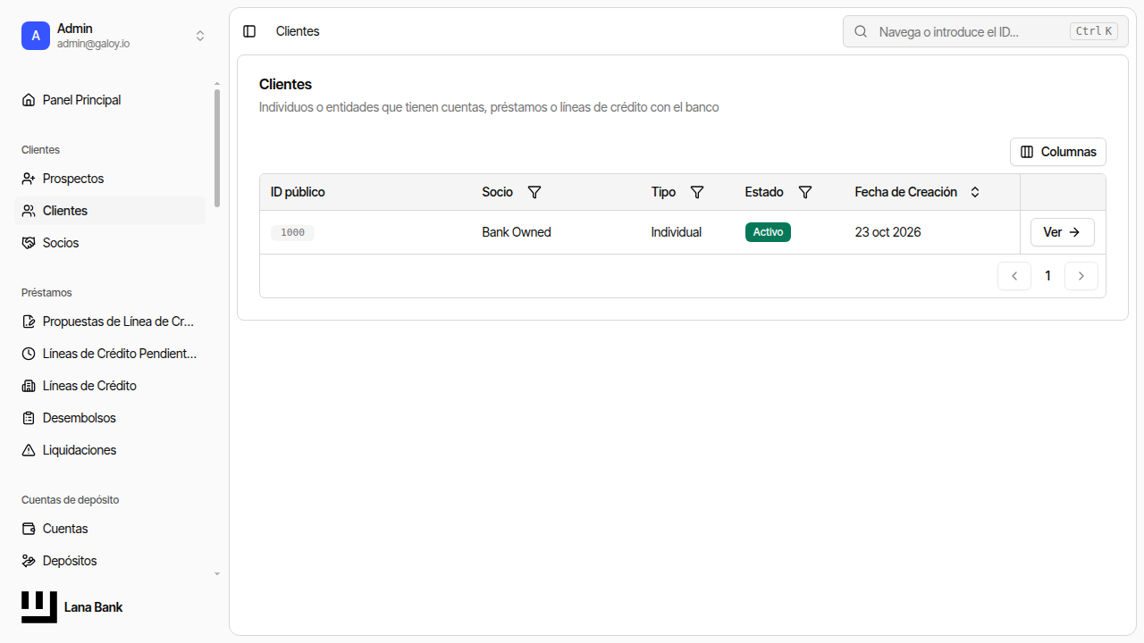Click the Bank Owned cell
The width and height of the screenshot is (1144, 643).
pos(517,232)
